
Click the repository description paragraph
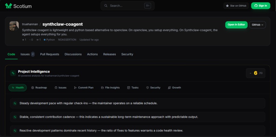[120, 32]
